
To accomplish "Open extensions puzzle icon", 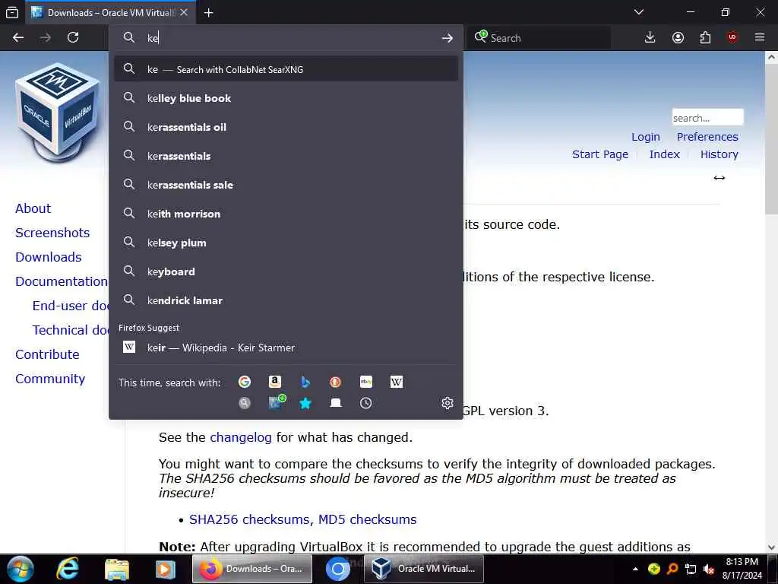I will pyautogui.click(x=705, y=38).
